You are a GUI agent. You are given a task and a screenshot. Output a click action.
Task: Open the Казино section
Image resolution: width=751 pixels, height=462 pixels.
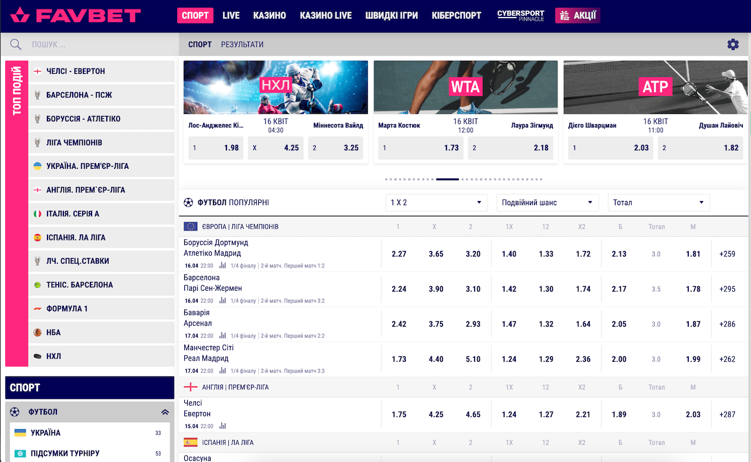tap(269, 15)
